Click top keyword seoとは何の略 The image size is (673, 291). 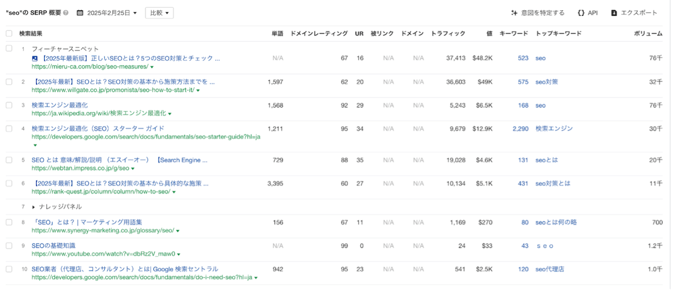556,222
